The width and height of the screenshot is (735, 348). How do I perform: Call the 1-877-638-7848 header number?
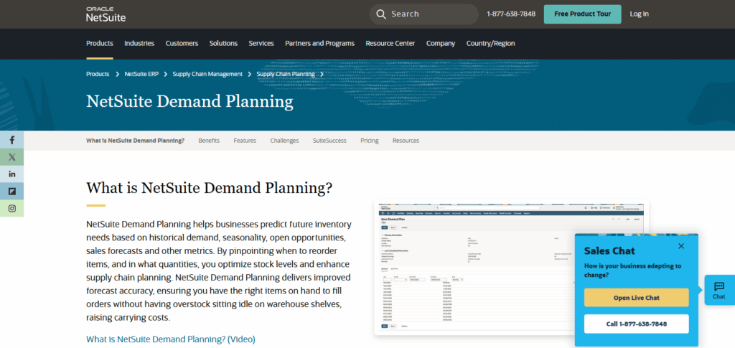coord(511,14)
